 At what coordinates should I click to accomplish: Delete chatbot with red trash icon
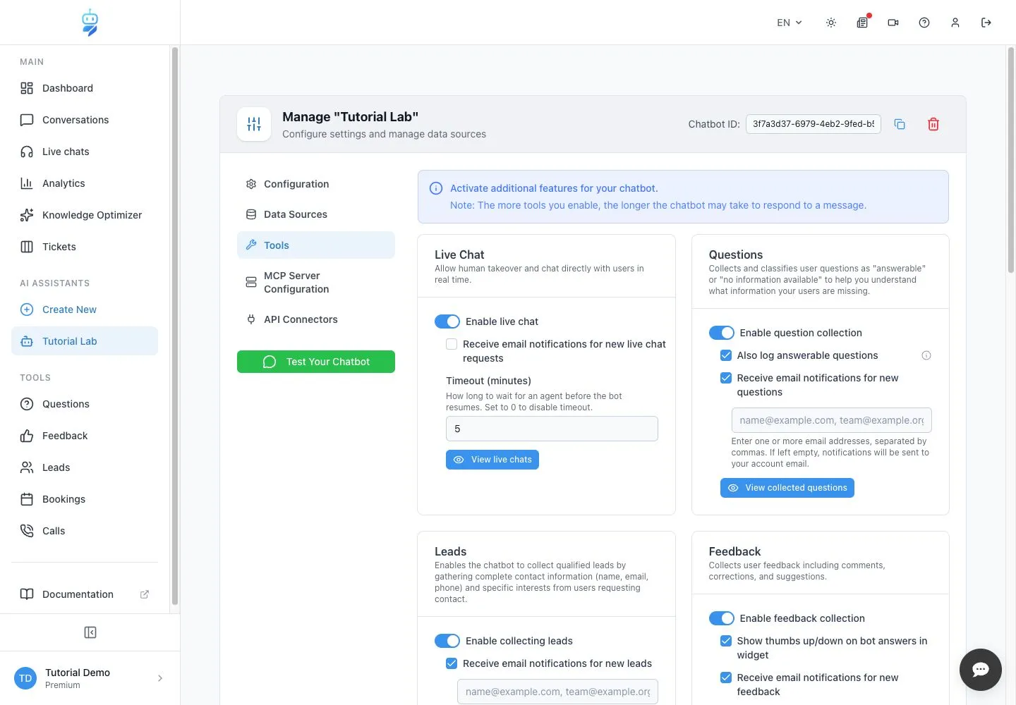click(x=933, y=124)
